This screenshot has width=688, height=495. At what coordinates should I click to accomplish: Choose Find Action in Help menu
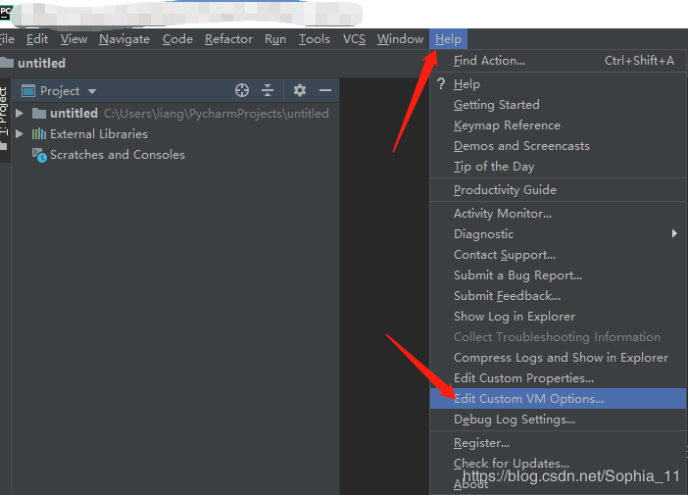point(489,61)
